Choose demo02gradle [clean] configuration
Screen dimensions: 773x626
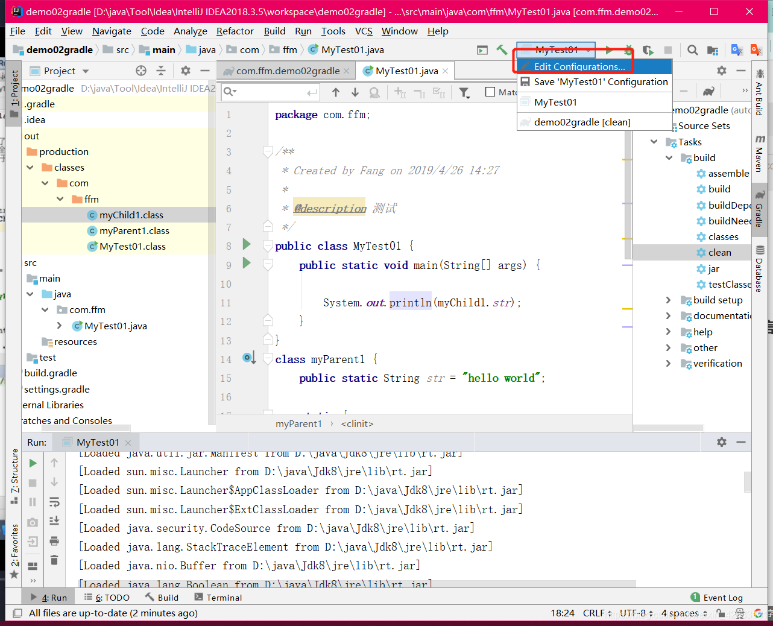(594, 122)
